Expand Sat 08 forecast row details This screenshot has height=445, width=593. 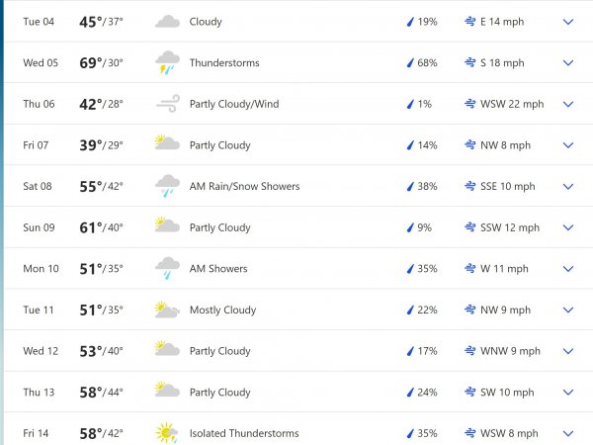coord(568,186)
